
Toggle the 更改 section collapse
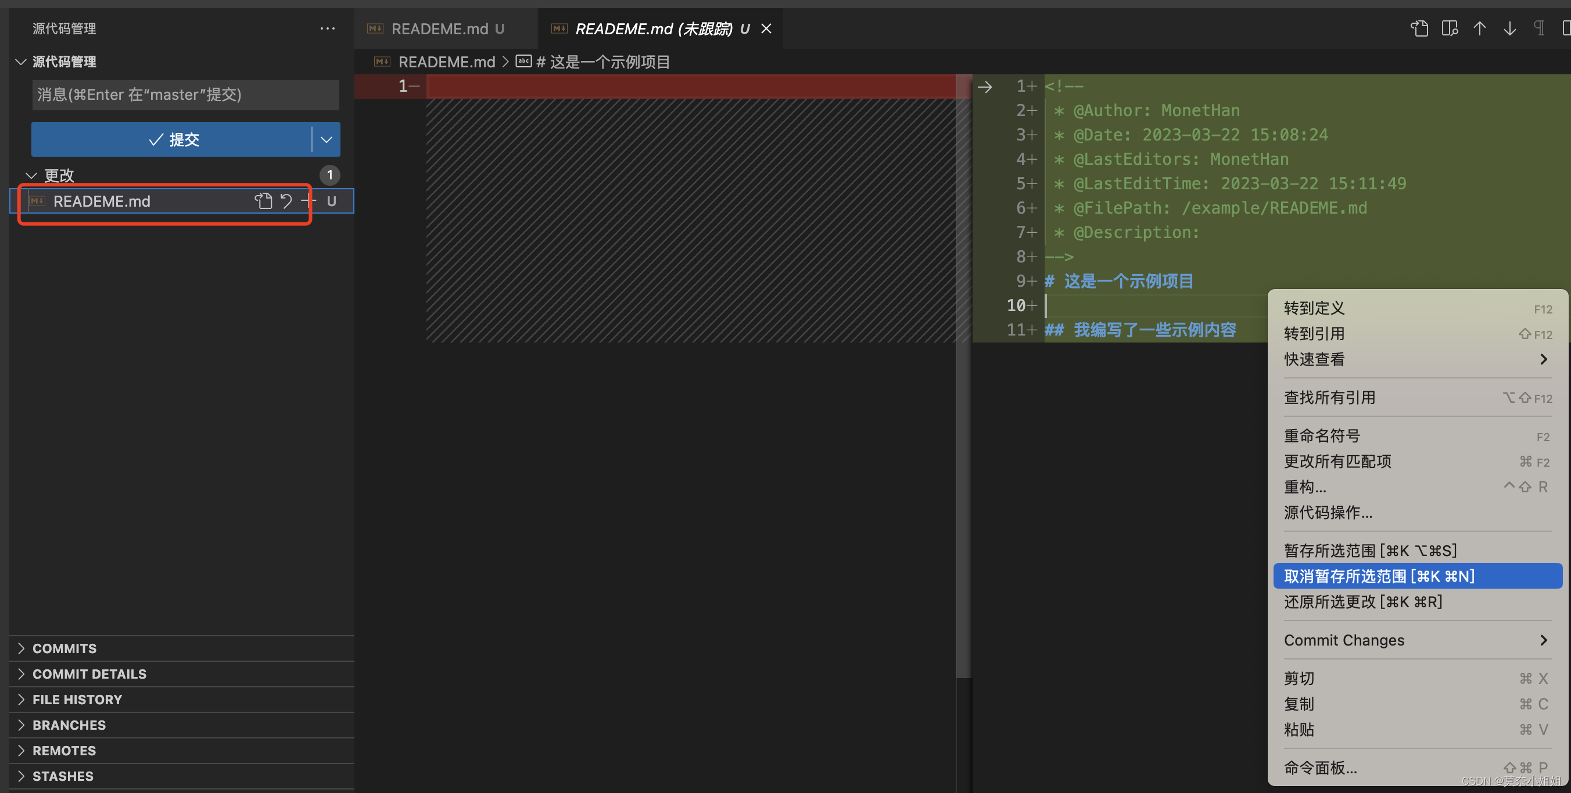[22, 175]
